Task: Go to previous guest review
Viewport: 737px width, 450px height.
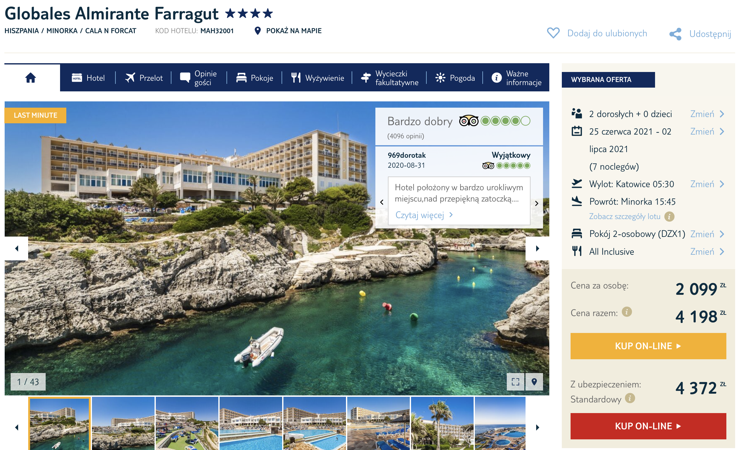Action: point(382,202)
